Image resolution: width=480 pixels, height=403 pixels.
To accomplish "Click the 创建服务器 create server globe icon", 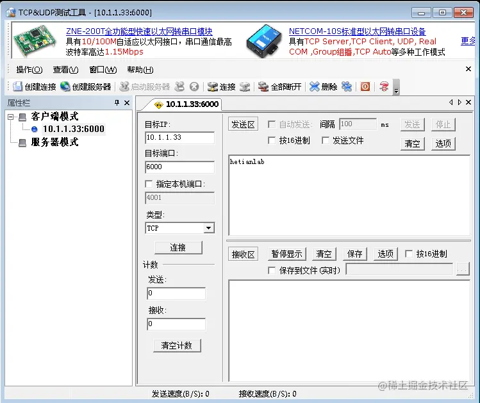I will (x=65, y=86).
